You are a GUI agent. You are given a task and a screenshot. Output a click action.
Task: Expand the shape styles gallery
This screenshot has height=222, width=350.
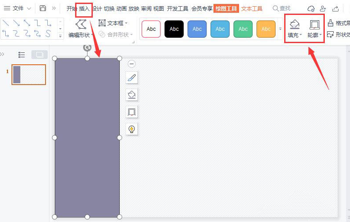coord(280,29)
